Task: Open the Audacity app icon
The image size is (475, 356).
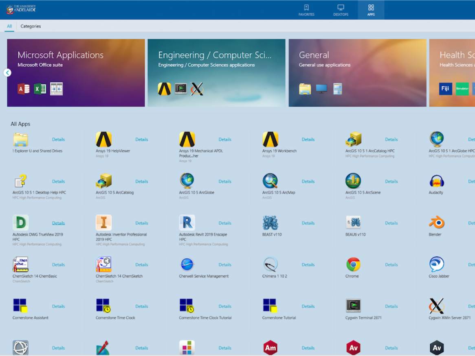Action: 436,181
